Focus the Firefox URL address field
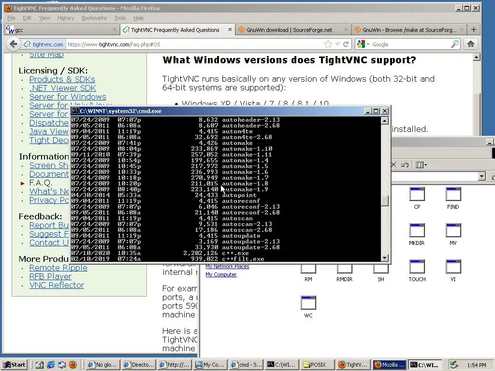This screenshot has height=371, width=495. (194, 44)
